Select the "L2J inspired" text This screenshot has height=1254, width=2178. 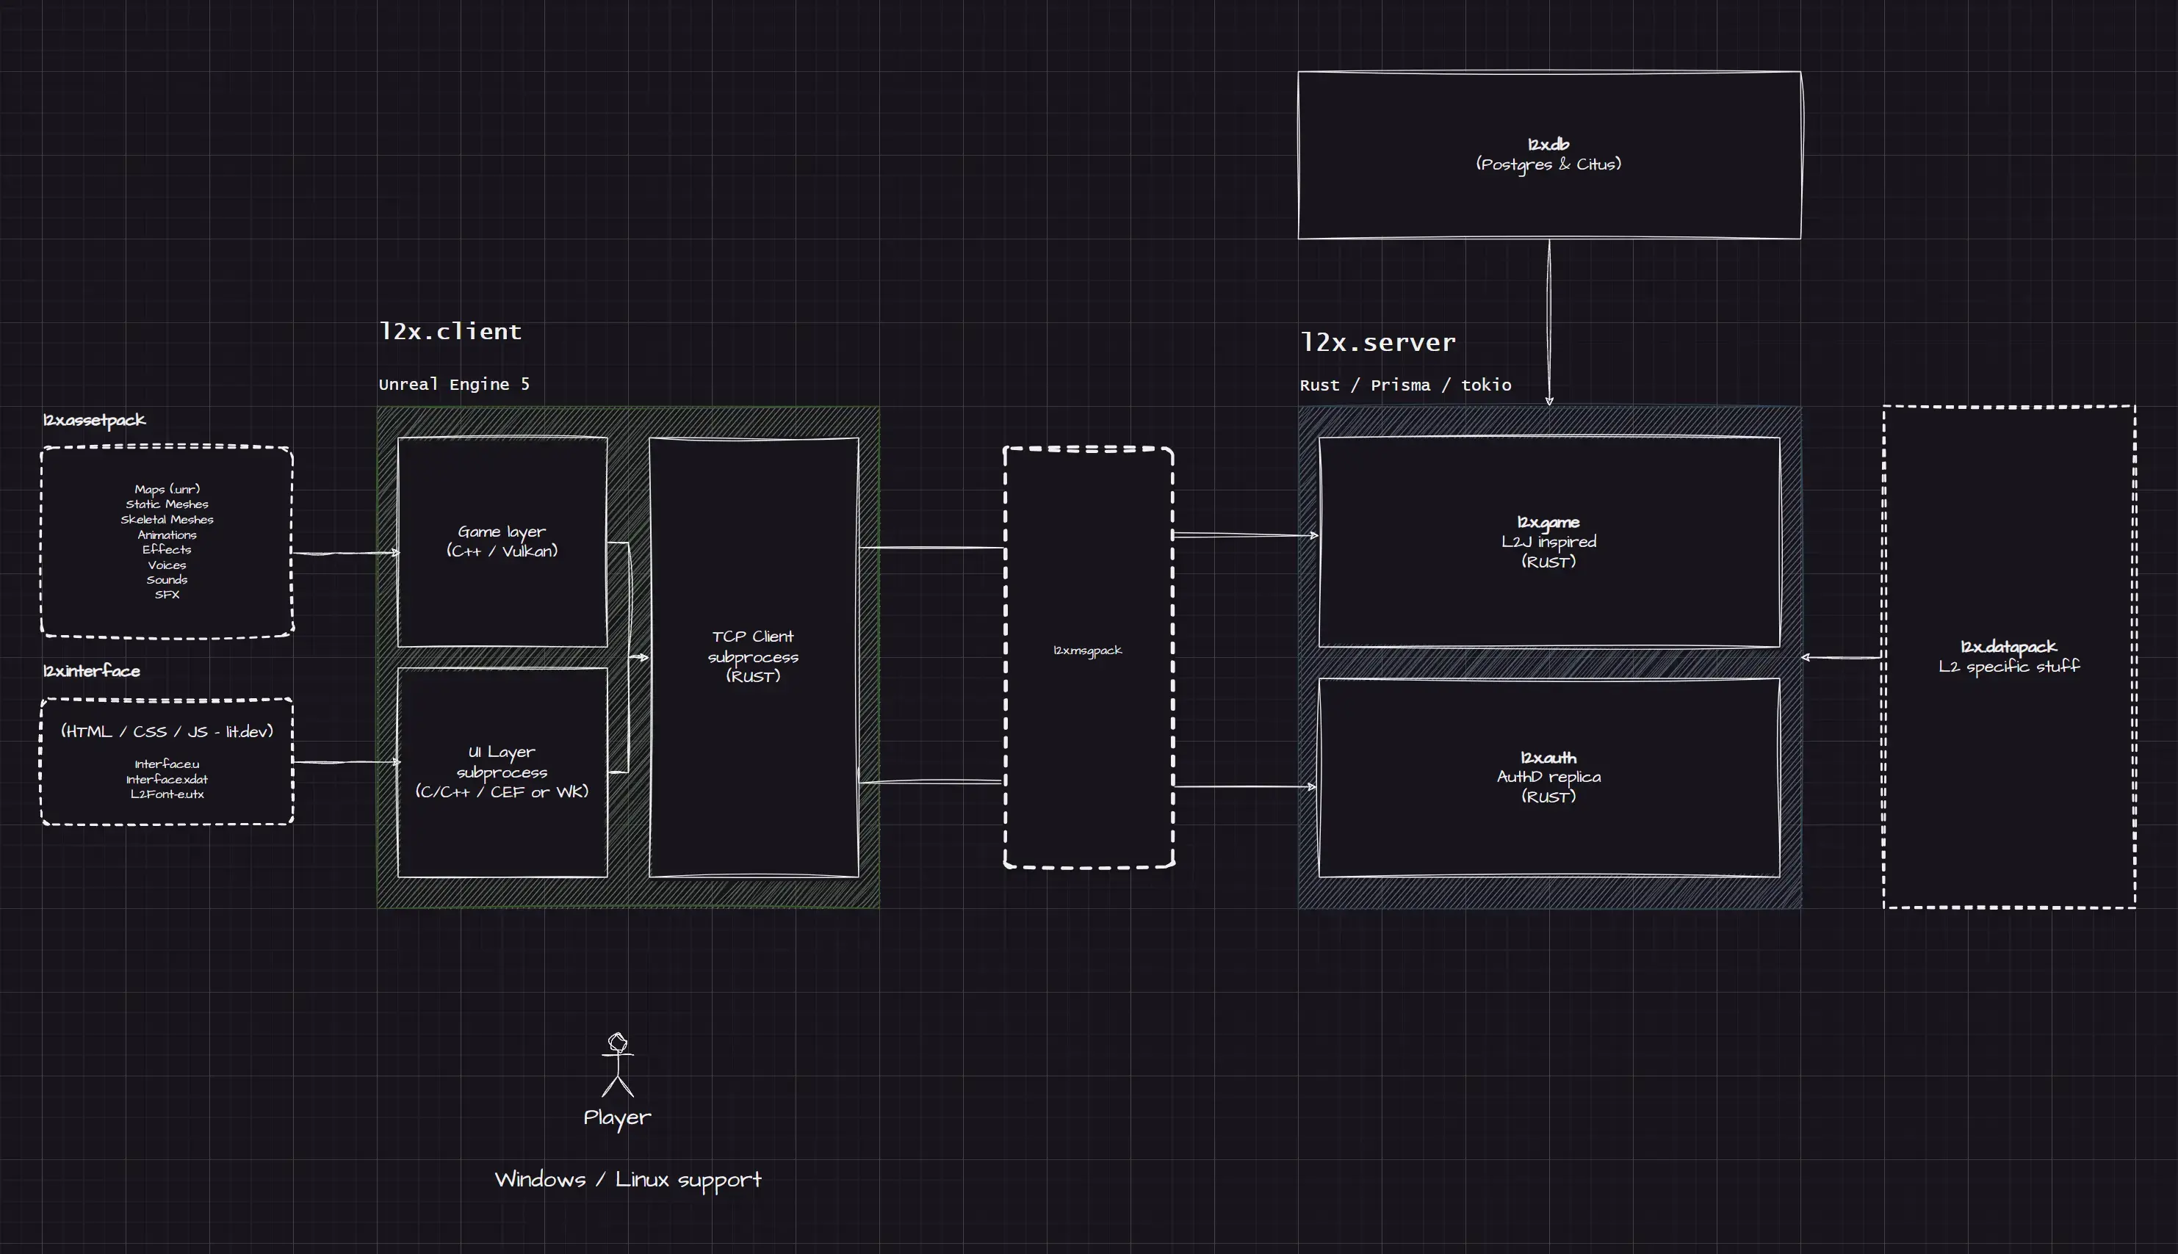tap(1548, 542)
